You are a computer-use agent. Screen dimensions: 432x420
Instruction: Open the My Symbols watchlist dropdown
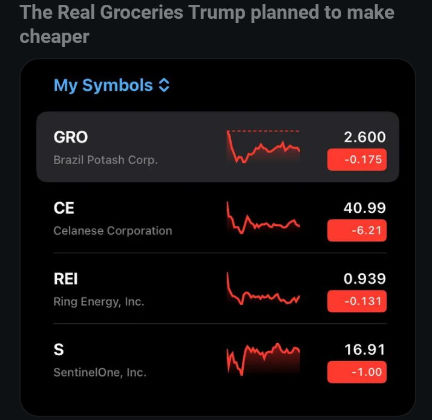(x=111, y=85)
